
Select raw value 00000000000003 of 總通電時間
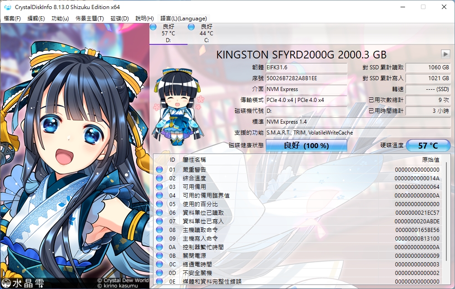(417, 265)
